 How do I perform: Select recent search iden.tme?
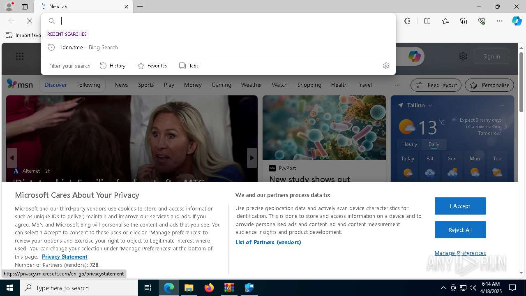[x=218, y=47]
